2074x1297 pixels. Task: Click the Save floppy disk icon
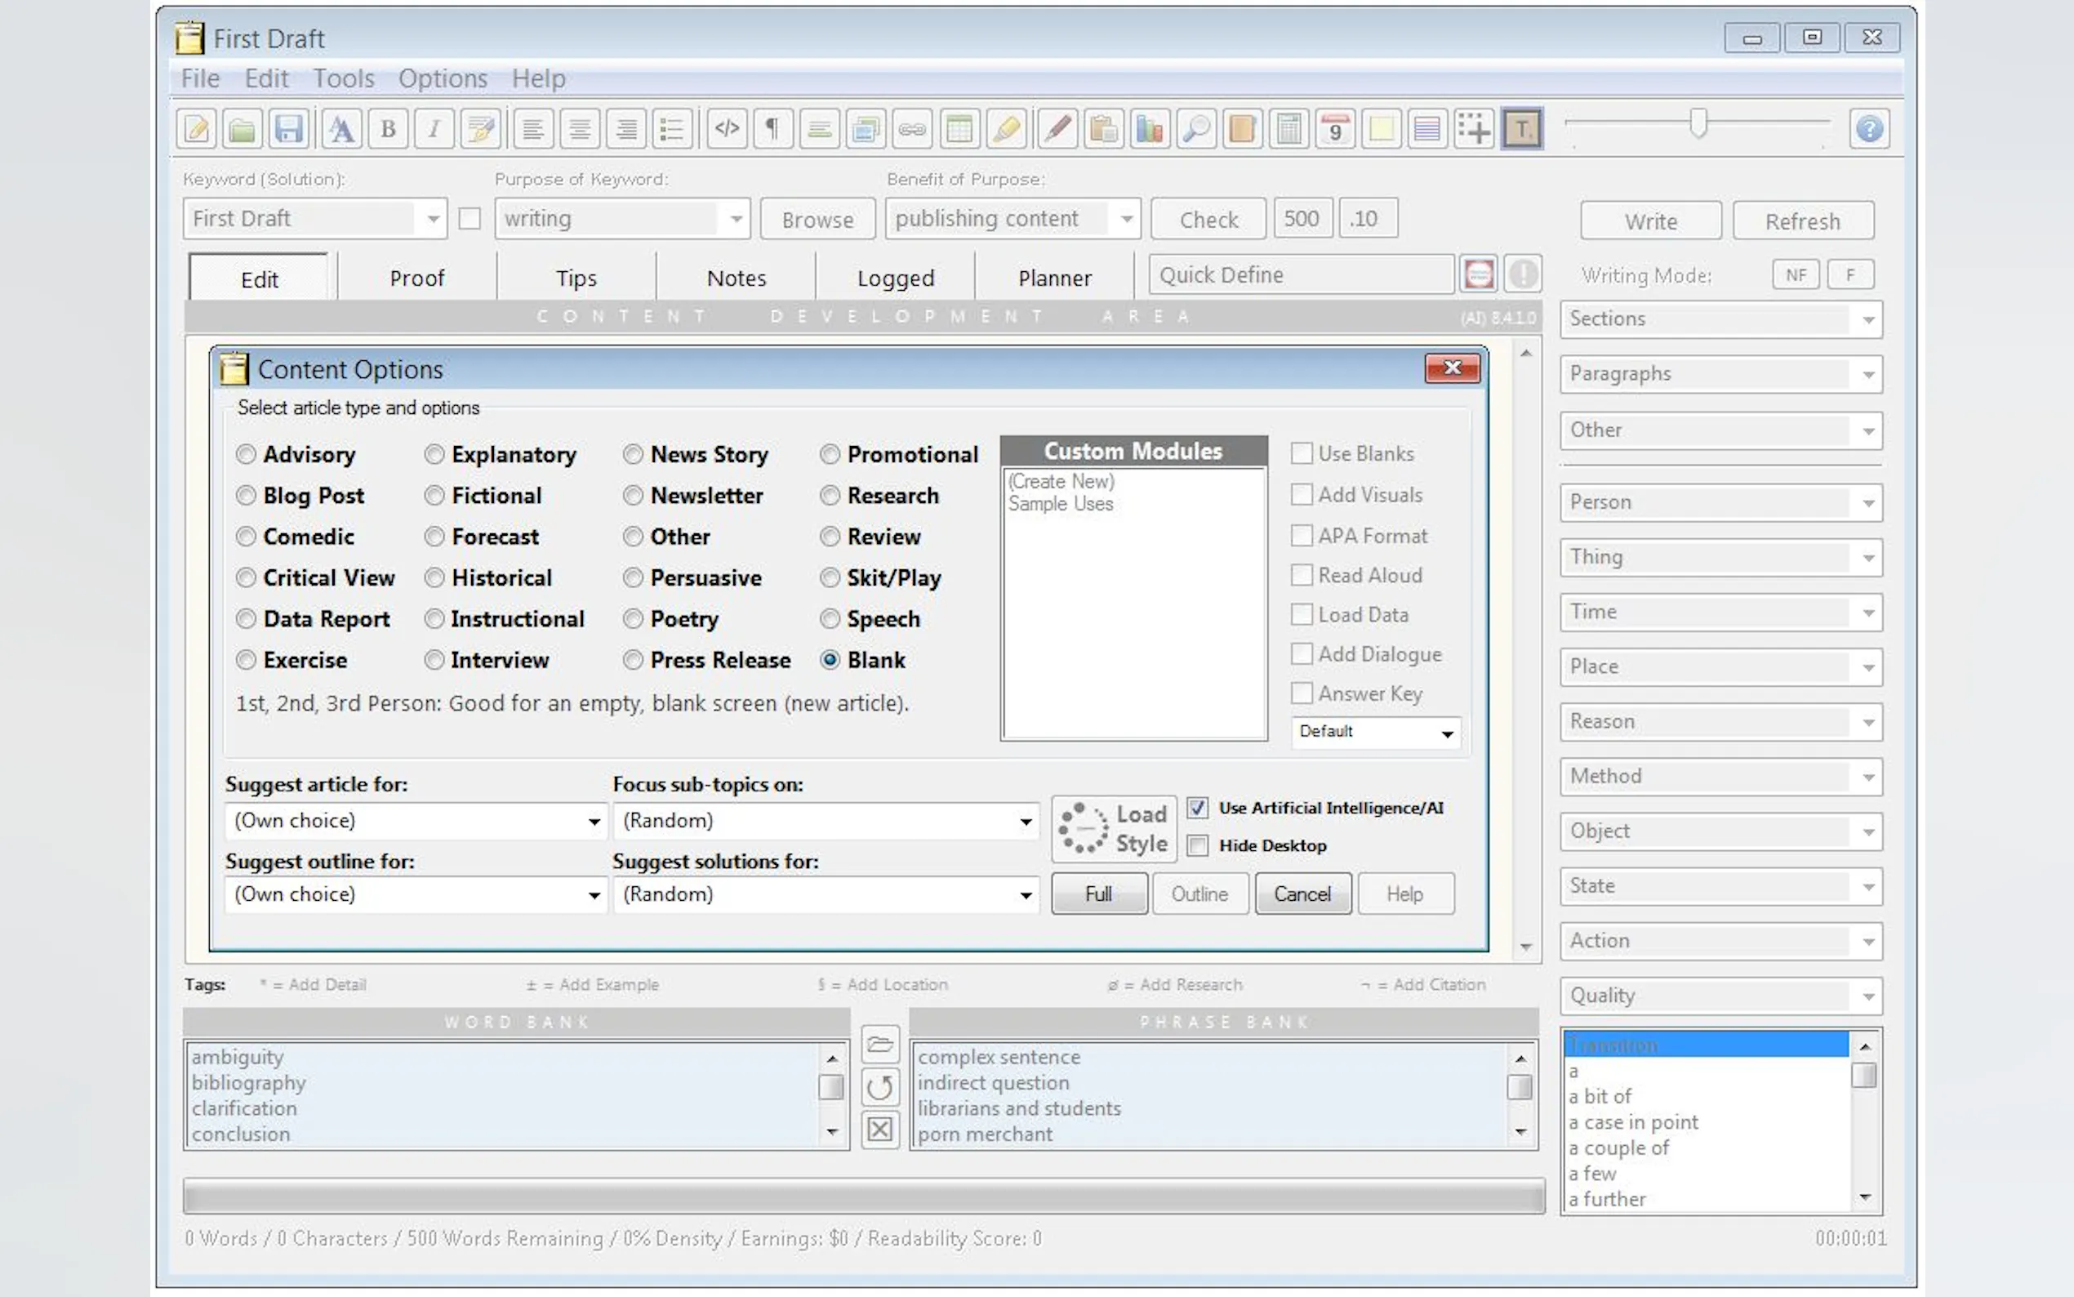click(288, 130)
